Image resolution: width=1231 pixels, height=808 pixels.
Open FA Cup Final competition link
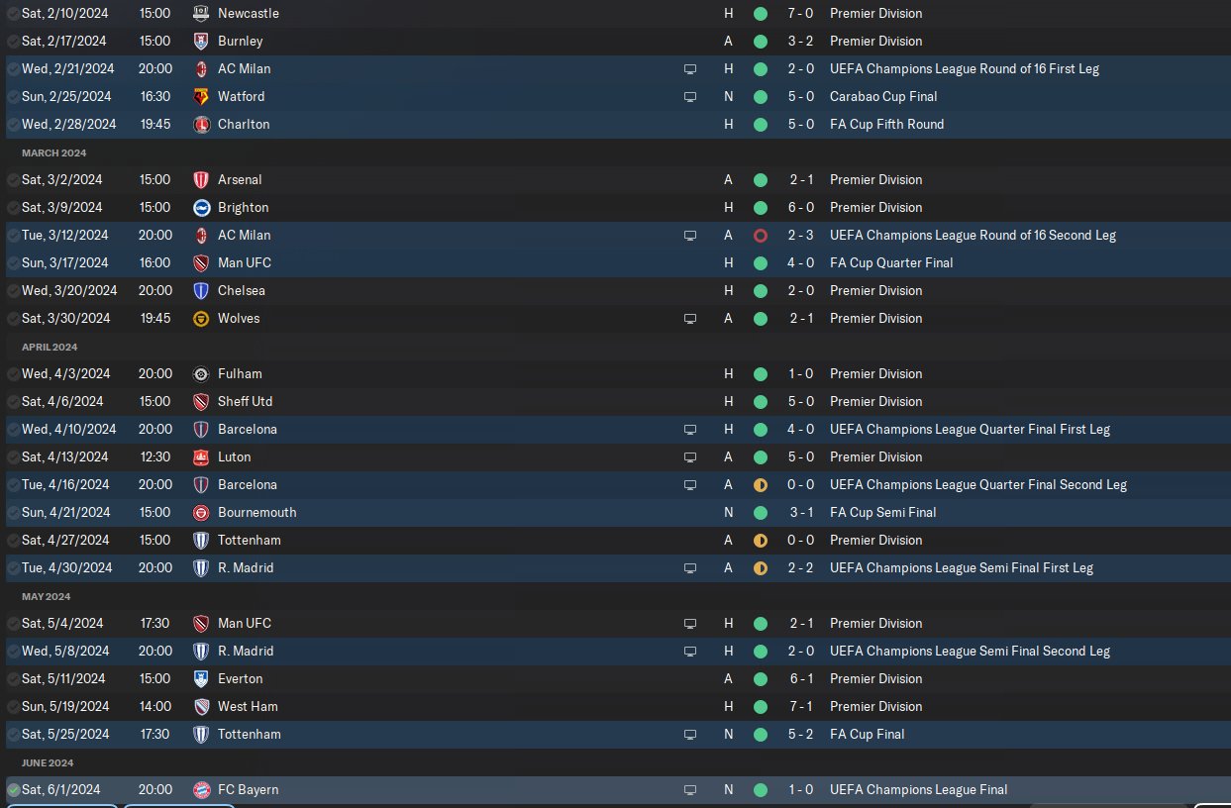pyautogui.click(x=868, y=735)
